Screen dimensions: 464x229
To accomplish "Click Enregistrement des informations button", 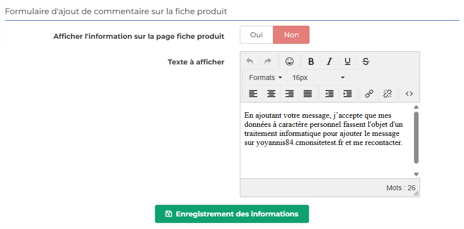I will coord(232,214).
